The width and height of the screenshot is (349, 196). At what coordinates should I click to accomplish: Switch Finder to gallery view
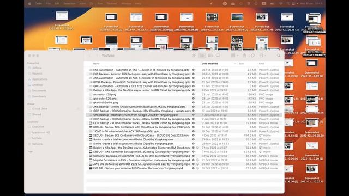(218, 56)
